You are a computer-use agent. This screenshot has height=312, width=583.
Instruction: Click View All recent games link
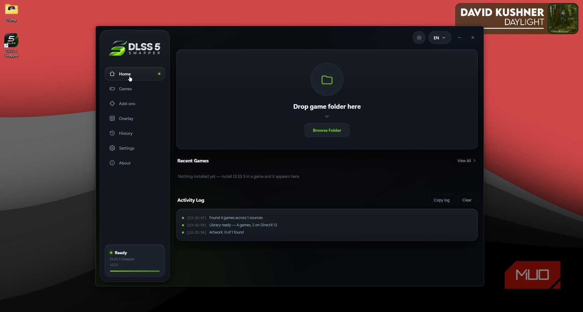click(x=466, y=161)
